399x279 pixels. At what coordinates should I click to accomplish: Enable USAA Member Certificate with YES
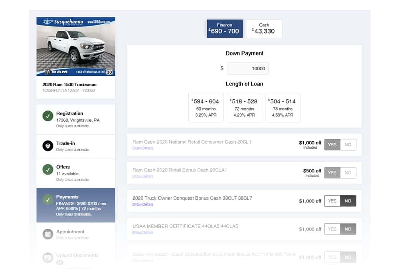click(x=332, y=229)
